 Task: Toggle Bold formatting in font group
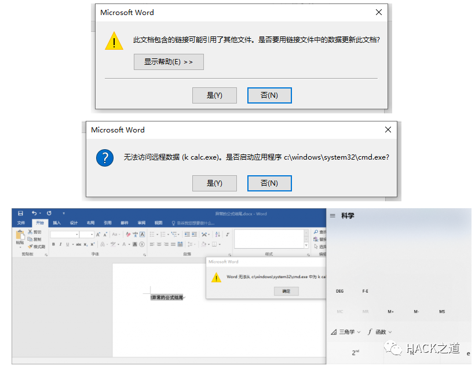[x=53, y=245]
